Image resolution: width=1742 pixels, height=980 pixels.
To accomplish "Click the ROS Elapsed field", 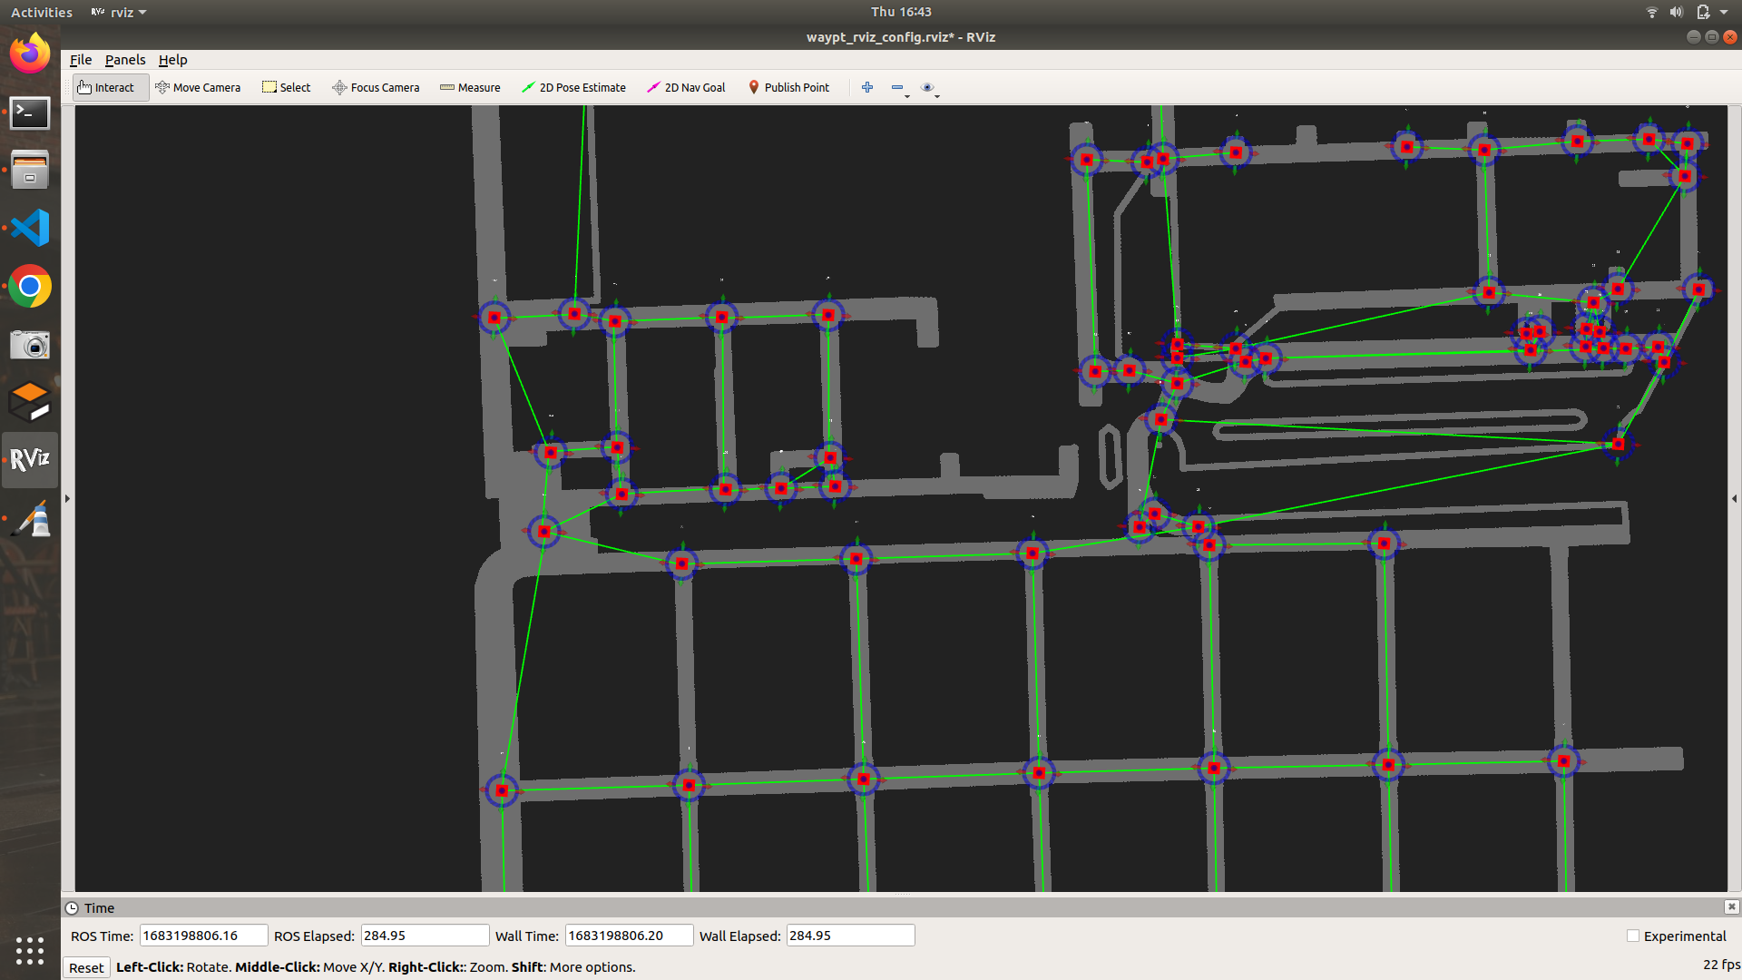I will [425, 936].
